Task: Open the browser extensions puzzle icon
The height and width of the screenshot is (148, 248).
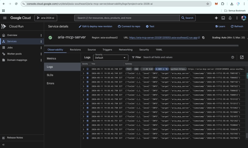Action: [222, 4]
